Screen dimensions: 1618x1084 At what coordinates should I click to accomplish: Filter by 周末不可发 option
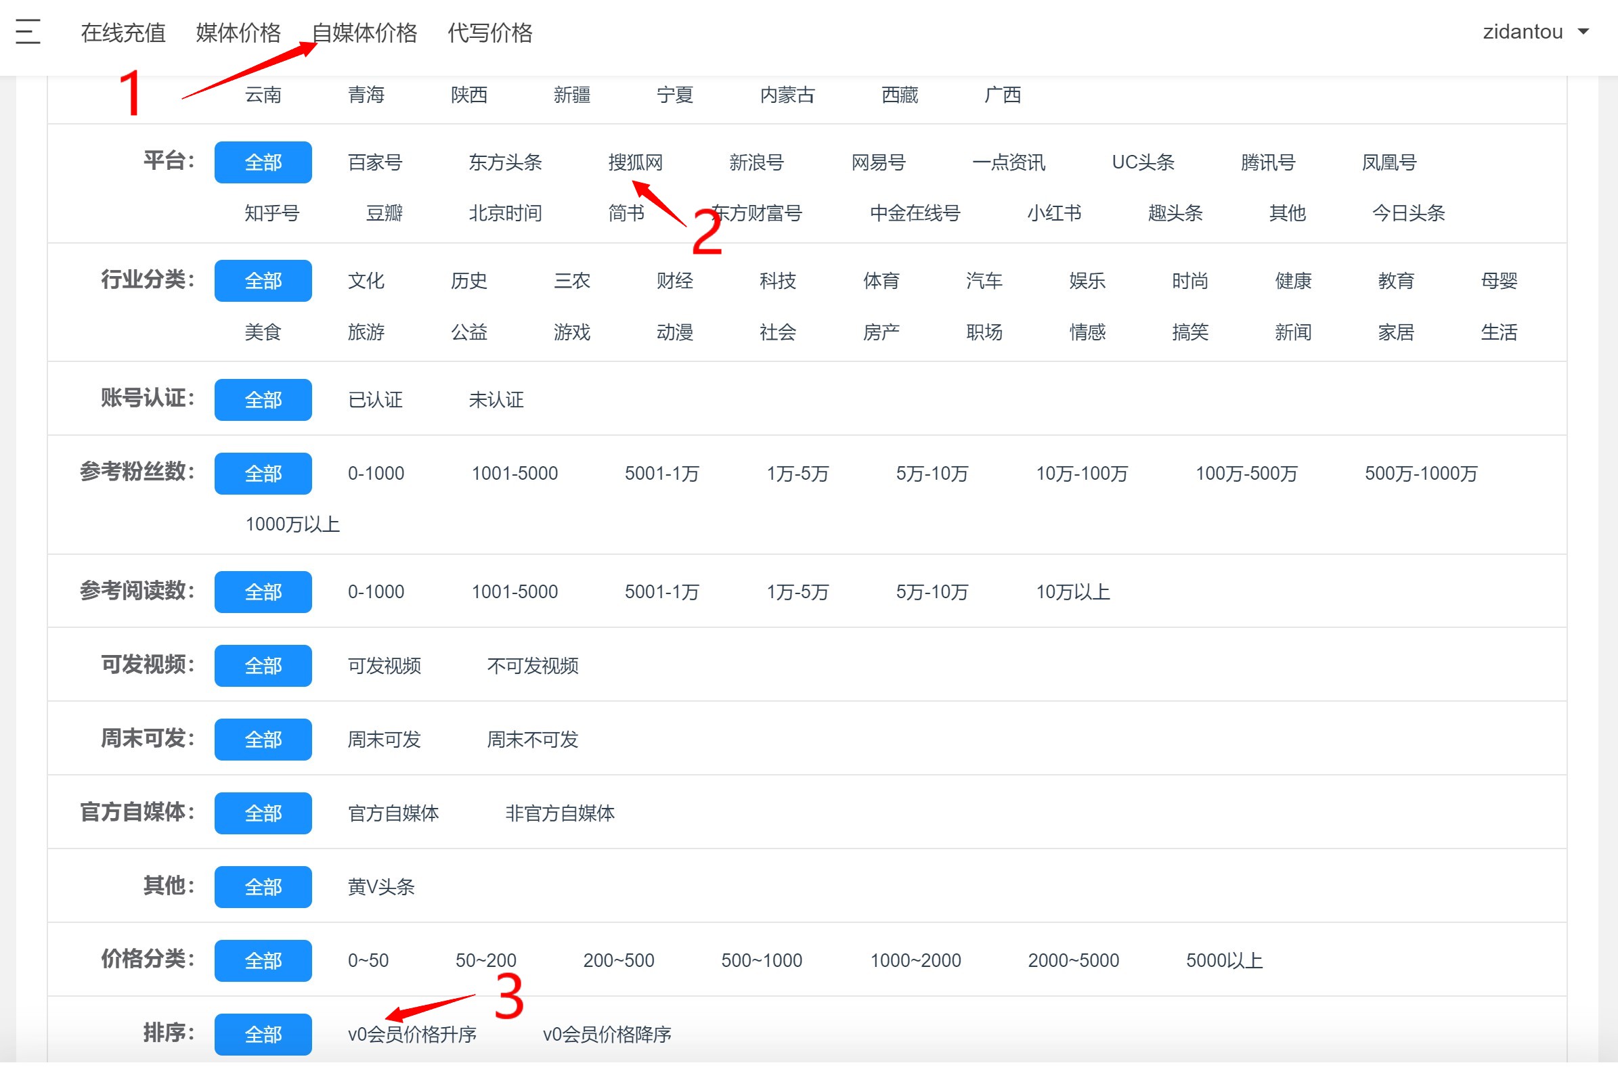click(x=532, y=740)
